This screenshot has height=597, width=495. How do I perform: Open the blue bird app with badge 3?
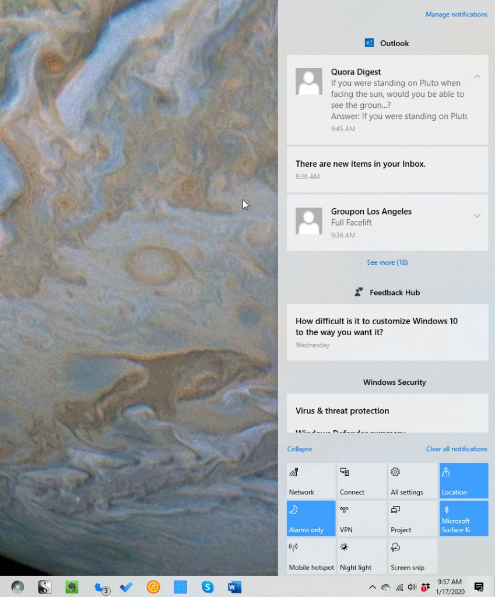coord(101,588)
